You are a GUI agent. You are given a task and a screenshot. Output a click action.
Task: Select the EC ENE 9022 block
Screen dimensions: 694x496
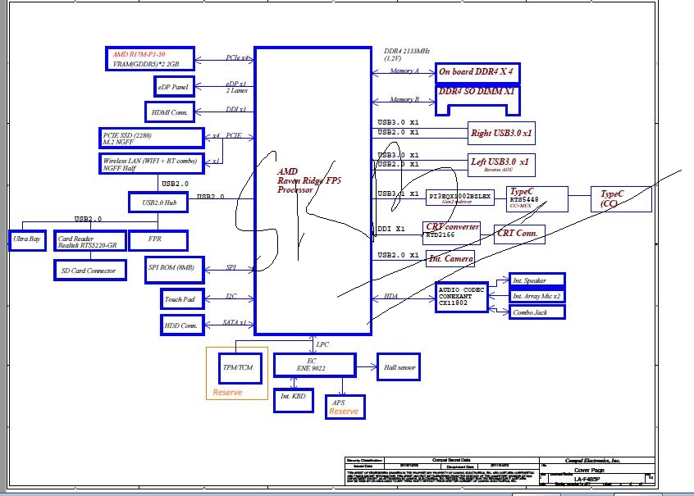pos(315,365)
